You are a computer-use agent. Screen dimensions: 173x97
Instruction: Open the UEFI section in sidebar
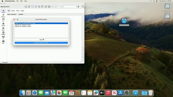tap(3, 42)
